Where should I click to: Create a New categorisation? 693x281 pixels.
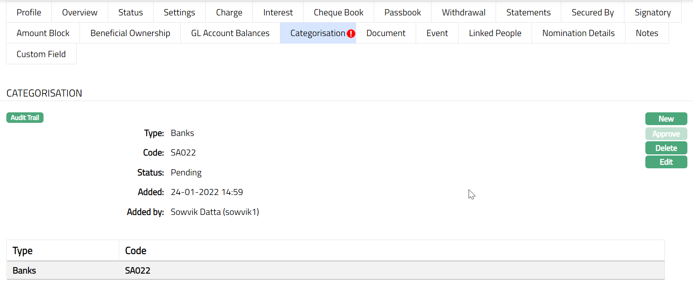coord(666,119)
